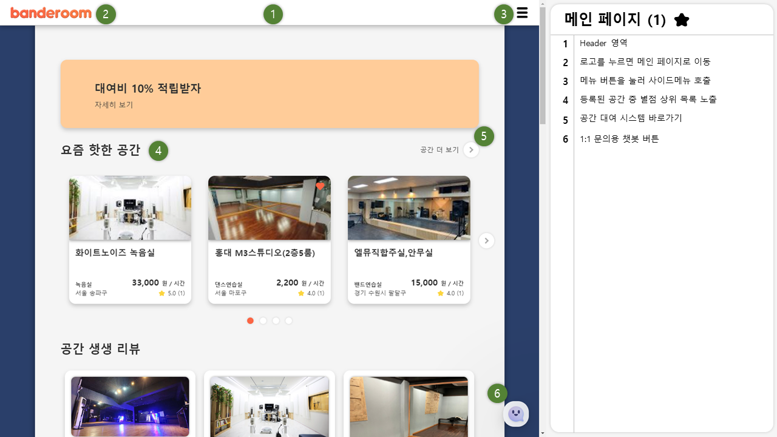Image resolution: width=777 pixels, height=437 pixels.
Task: Click the banderoom logo
Action: point(51,13)
